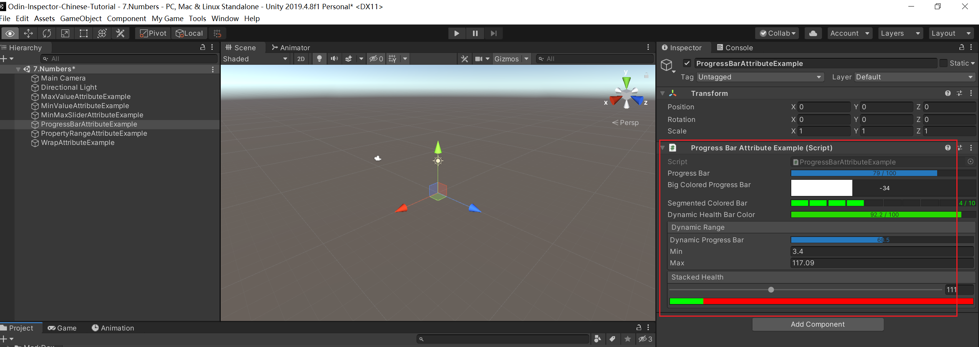Viewport: 979px width, 347px height.
Task: Select WrapAttributeExample in Hierarchy
Action: click(x=78, y=143)
